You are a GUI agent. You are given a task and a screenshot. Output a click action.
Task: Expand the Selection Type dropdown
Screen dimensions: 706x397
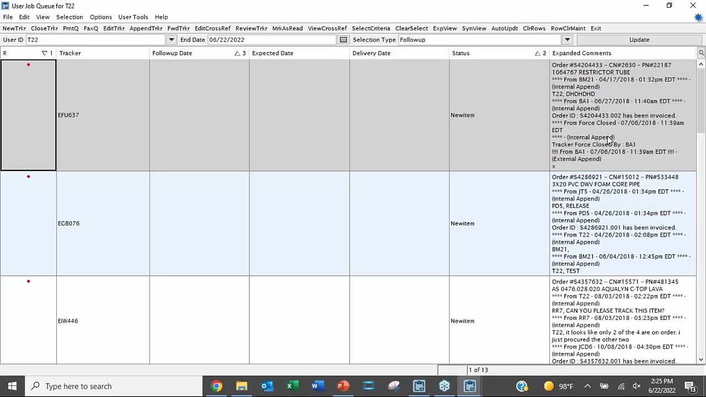[x=567, y=40]
